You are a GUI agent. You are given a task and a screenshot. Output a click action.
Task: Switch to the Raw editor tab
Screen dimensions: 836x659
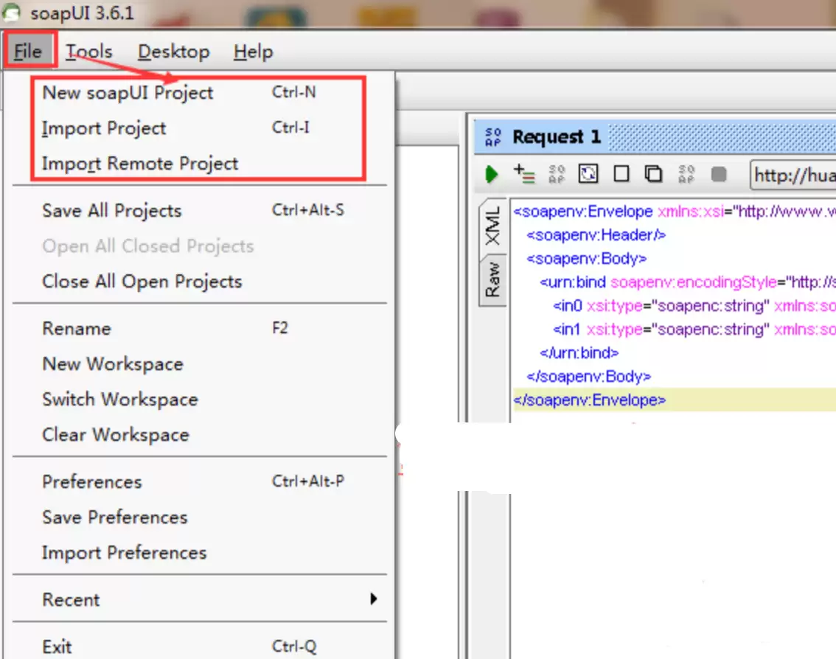click(492, 280)
